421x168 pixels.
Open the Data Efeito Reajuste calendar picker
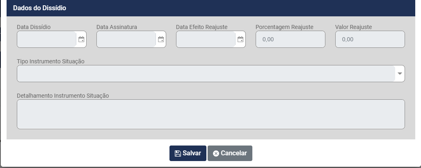[240, 40]
